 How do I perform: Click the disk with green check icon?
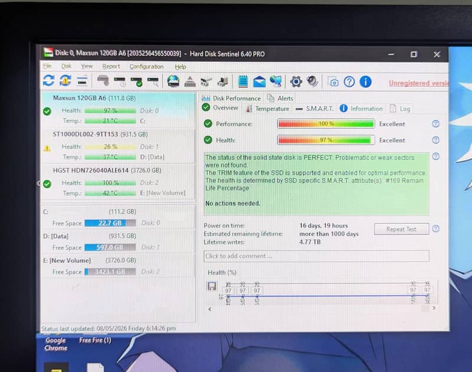click(x=136, y=81)
